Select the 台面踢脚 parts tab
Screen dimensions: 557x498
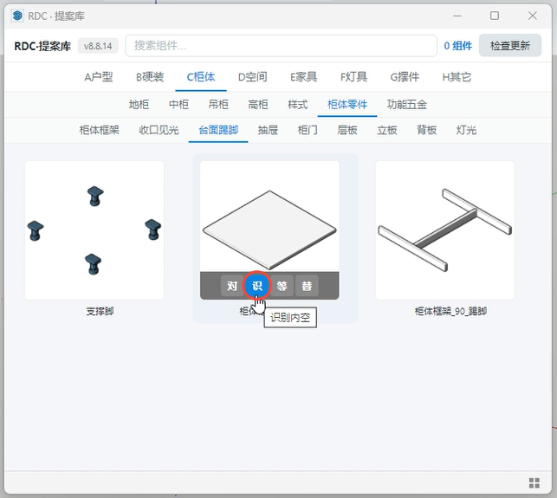(218, 130)
